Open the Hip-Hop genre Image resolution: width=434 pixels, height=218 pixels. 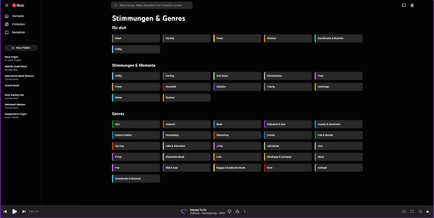[136, 146]
